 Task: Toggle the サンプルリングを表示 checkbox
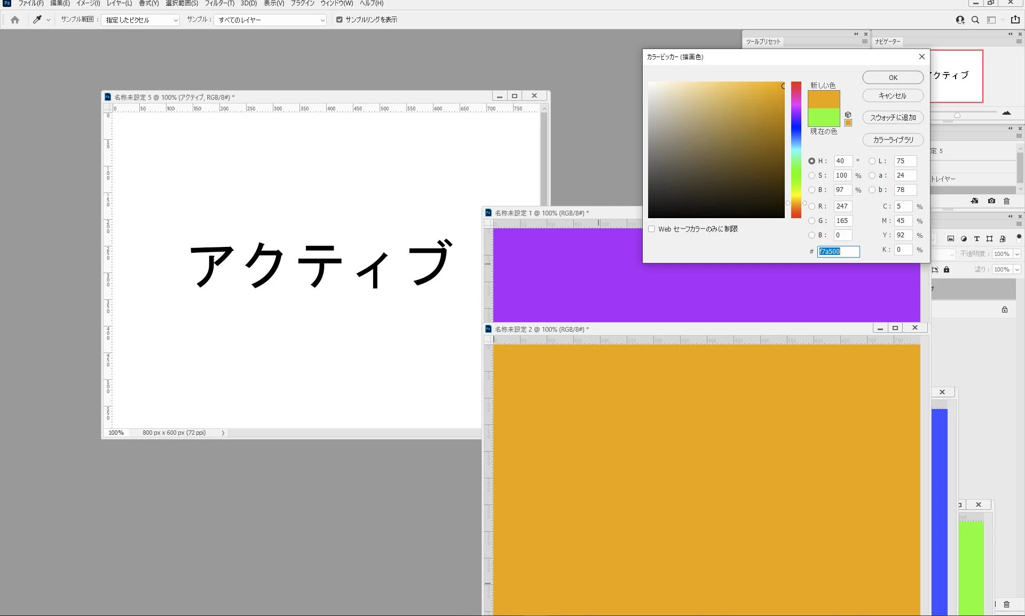(340, 20)
